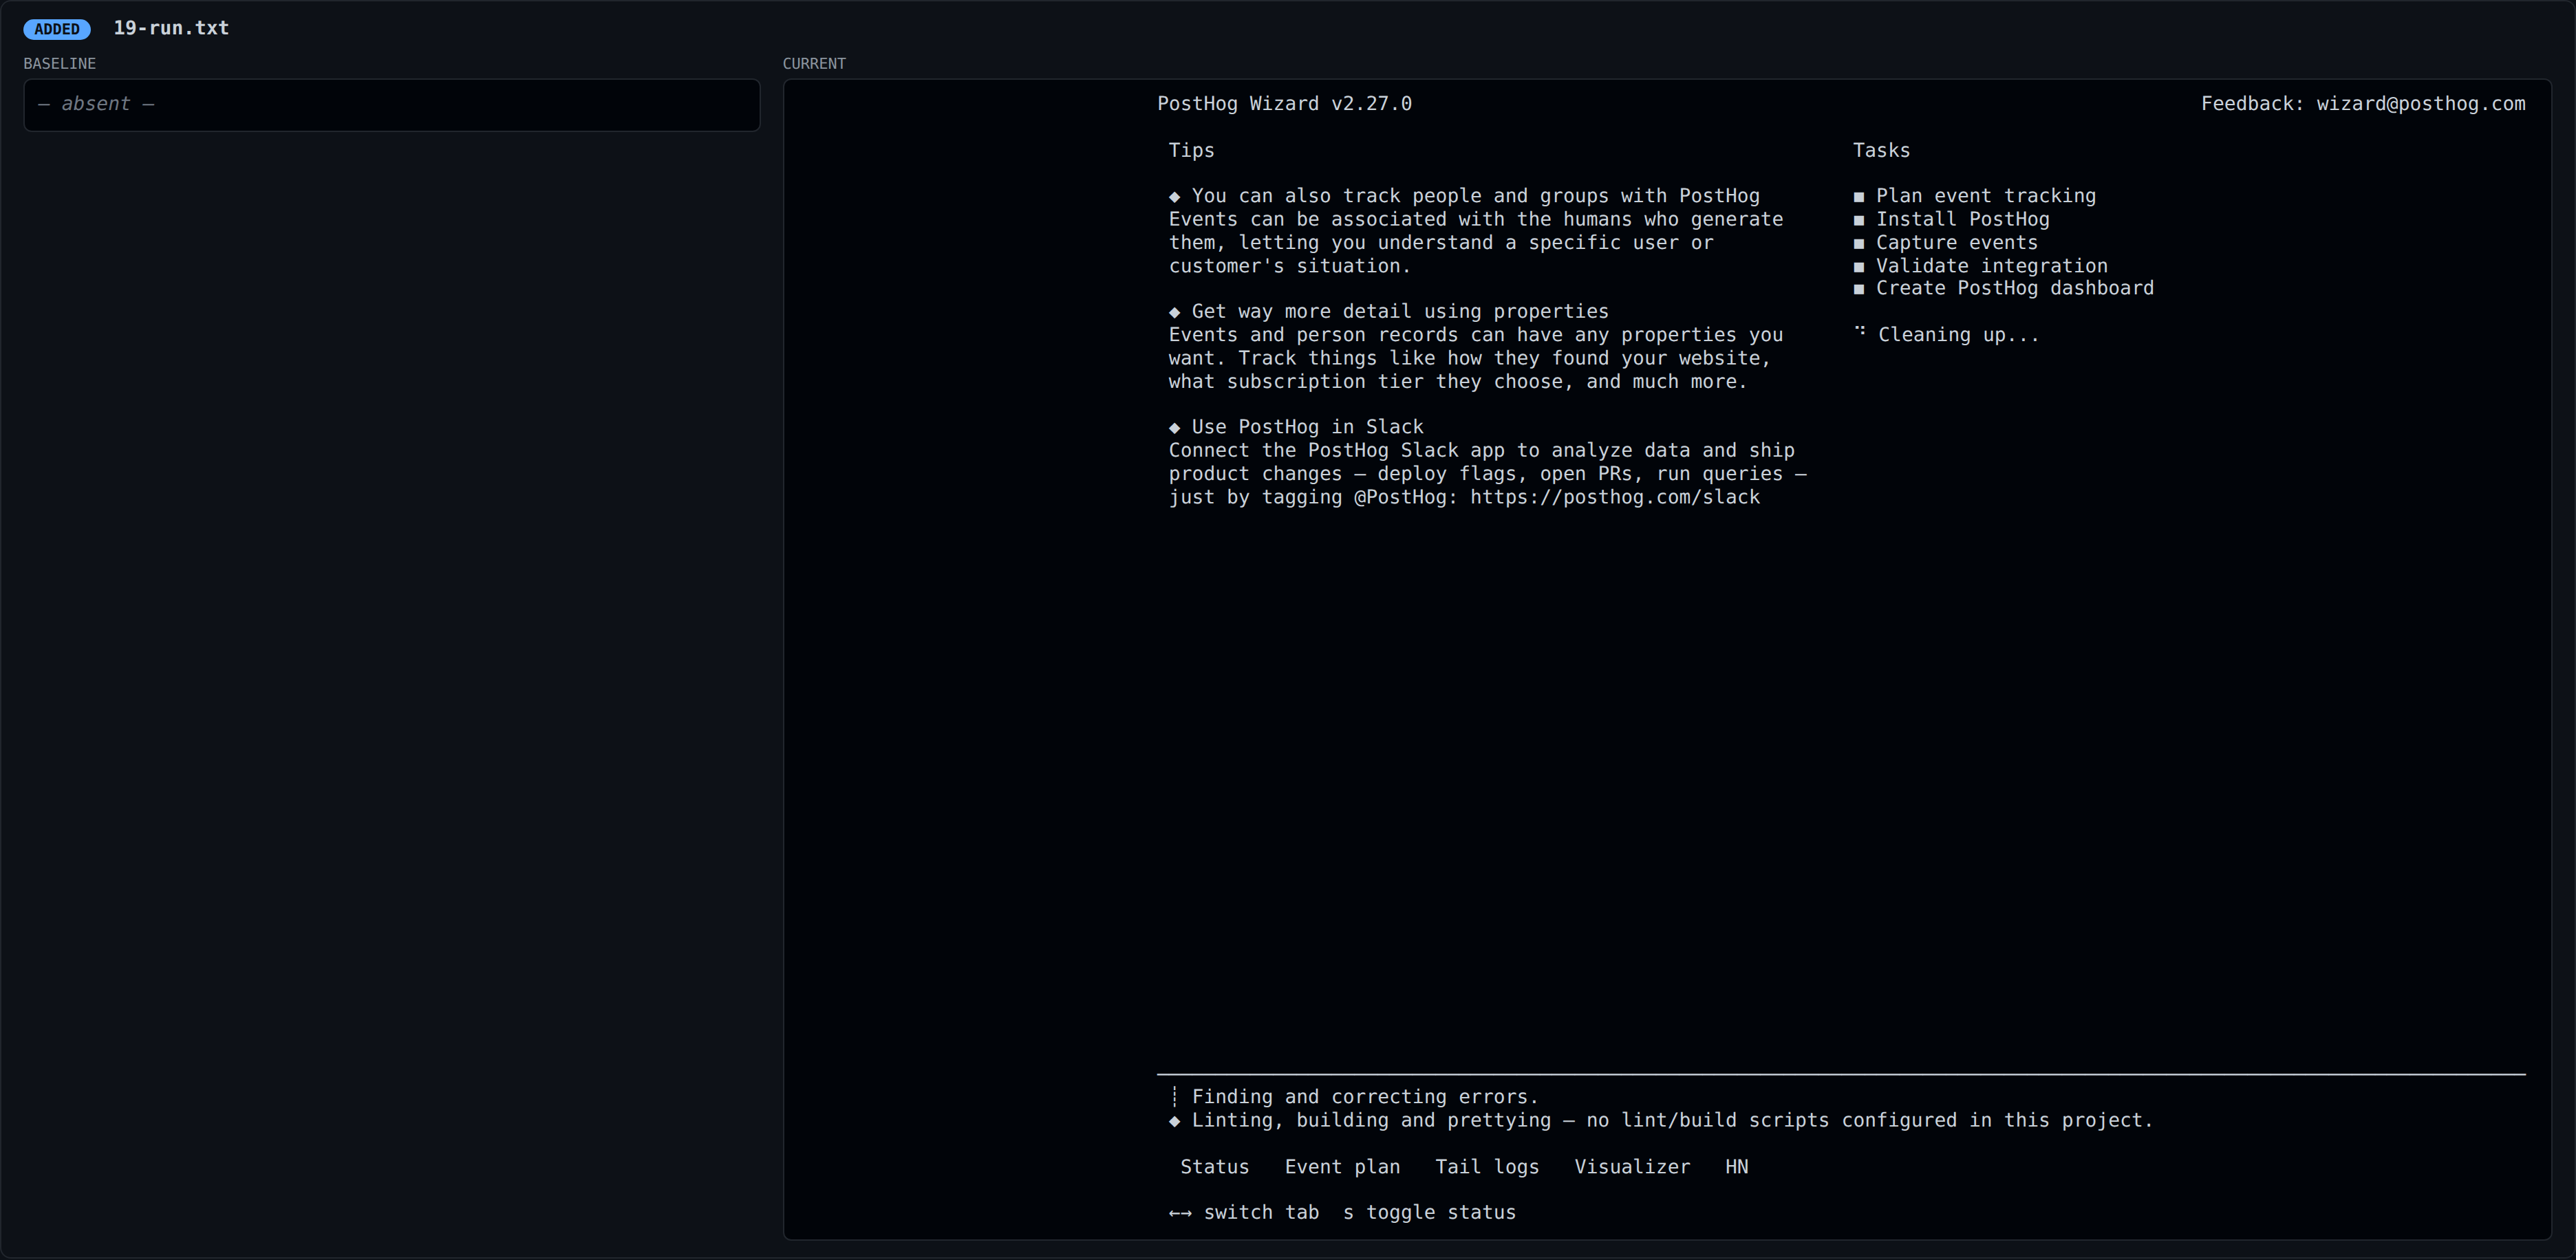Image resolution: width=2576 pixels, height=1260 pixels.
Task: Select the 19-run.txt file name
Action: pyautogui.click(x=171, y=28)
